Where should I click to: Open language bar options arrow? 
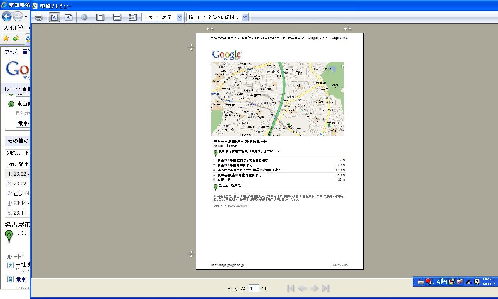tap(495, 284)
